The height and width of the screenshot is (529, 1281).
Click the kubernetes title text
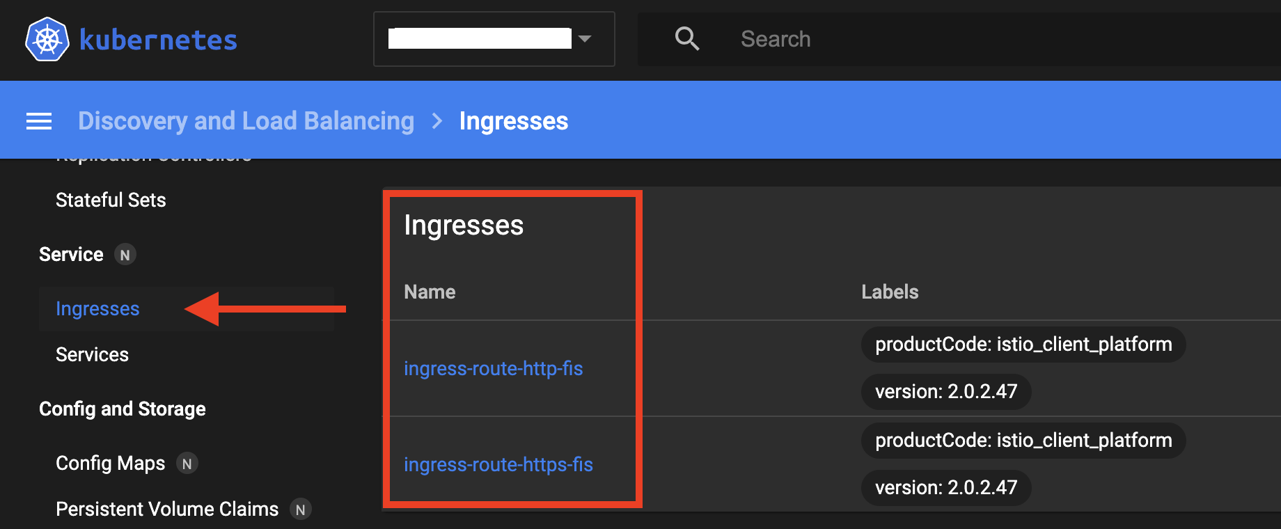click(158, 40)
